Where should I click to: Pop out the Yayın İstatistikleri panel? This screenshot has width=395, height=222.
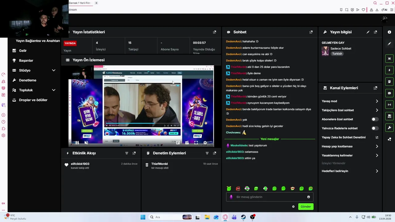point(214,32)
